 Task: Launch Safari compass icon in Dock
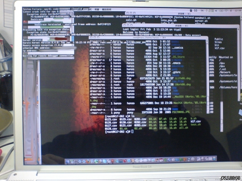[80, 161]
